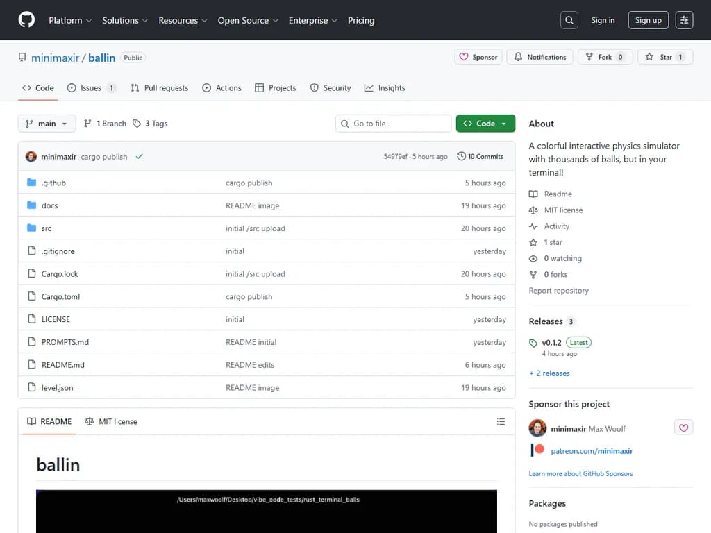Switch to the Pull requests tab
This screenshot has width=711, height=533.
pyautogui.click(x=159, y=88)
